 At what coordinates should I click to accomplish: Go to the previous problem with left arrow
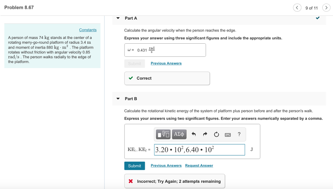coord(297,7)
